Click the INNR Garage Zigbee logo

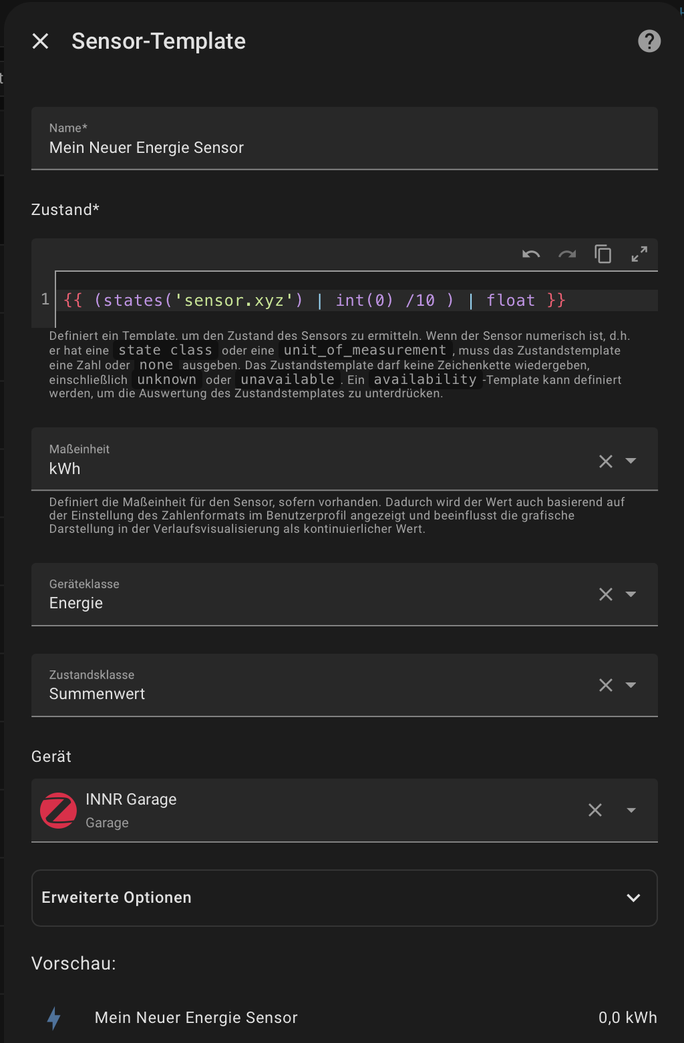click(x=58, y=811)
